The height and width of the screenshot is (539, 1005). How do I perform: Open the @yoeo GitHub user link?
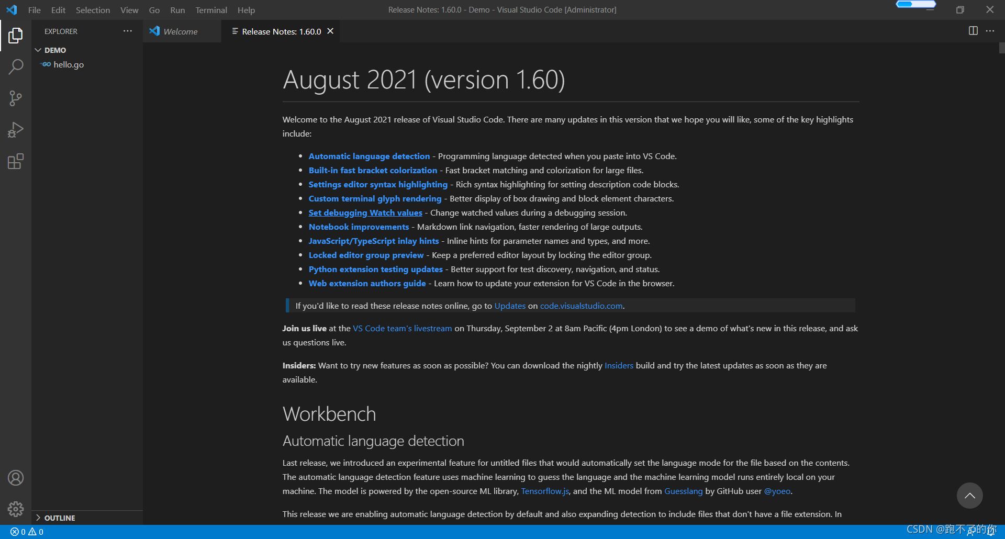click(777, 491)
